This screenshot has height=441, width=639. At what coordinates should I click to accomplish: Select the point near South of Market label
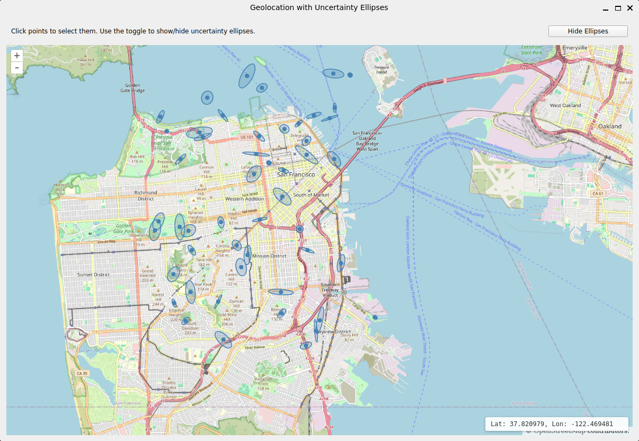(282, 197)
